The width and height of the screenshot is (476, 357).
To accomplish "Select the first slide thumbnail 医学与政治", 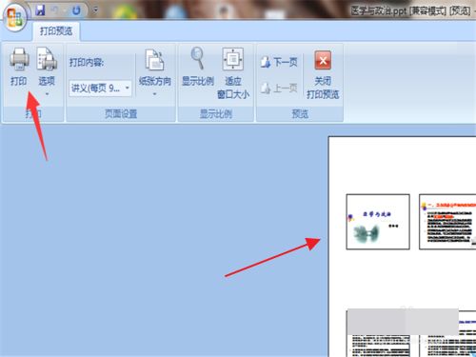I will [378, 222].
